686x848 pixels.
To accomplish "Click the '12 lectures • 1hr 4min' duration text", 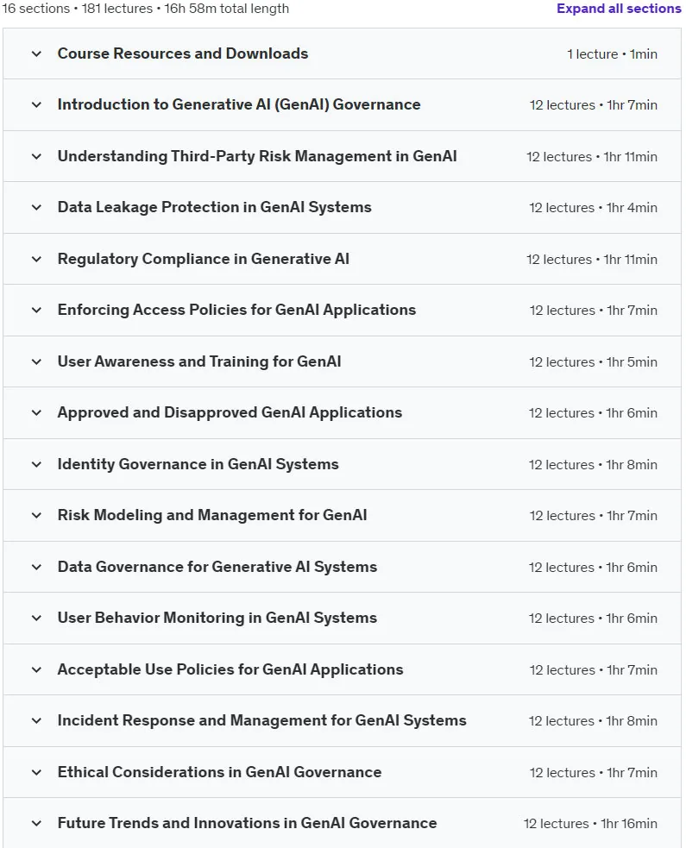I will (x=593, y=208).
